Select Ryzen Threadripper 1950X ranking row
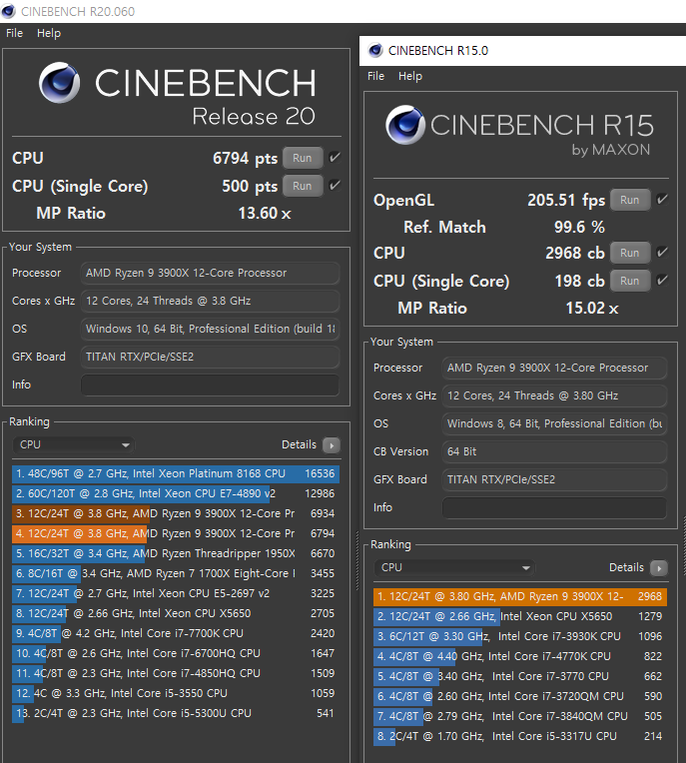This screenshot has height=763, width=686. (176, 553)
